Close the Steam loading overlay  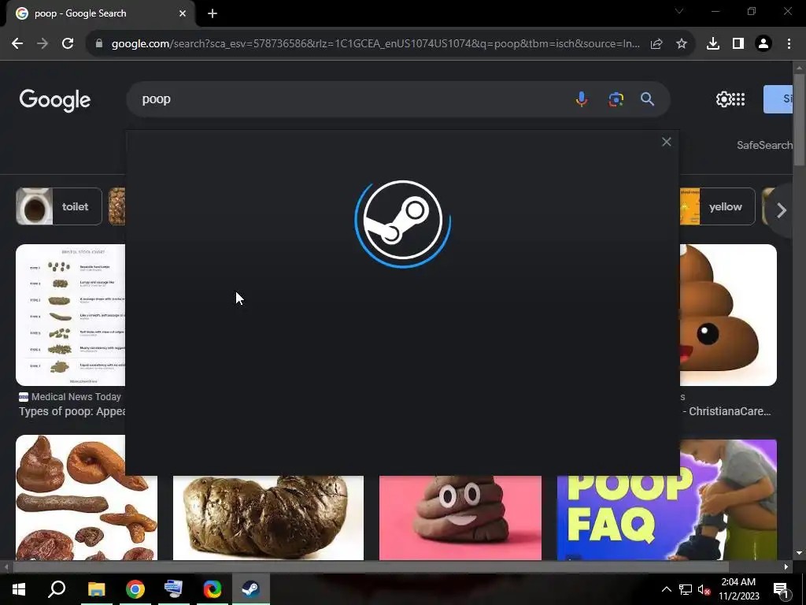click(666, 142)
